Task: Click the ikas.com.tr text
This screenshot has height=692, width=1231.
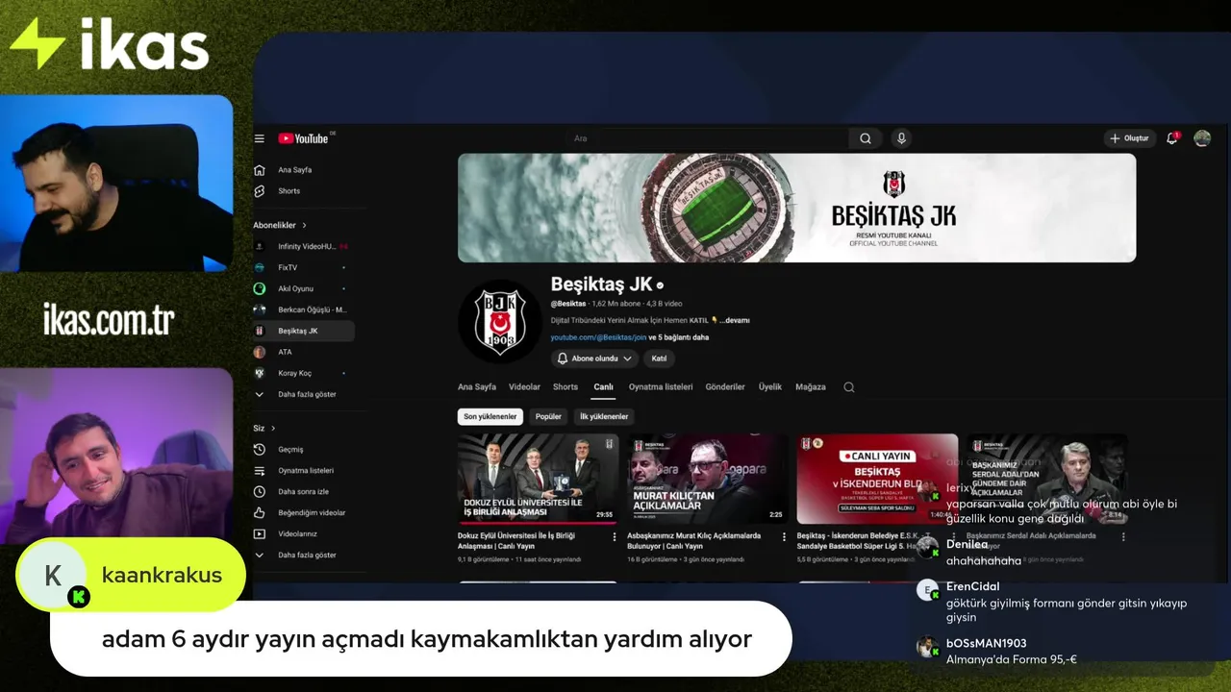Action: 109,320
